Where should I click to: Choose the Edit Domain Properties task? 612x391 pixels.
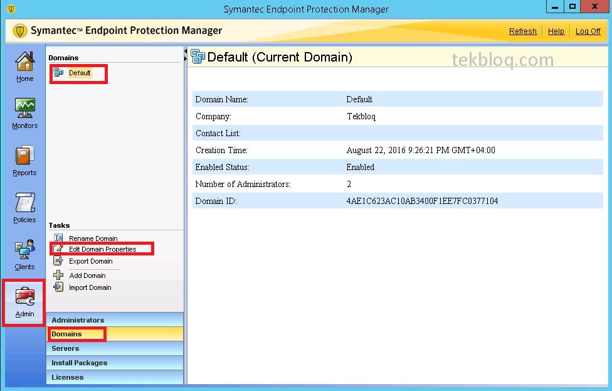coord(103,249)
